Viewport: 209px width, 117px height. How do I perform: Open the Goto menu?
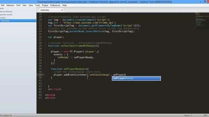[31, 5]
